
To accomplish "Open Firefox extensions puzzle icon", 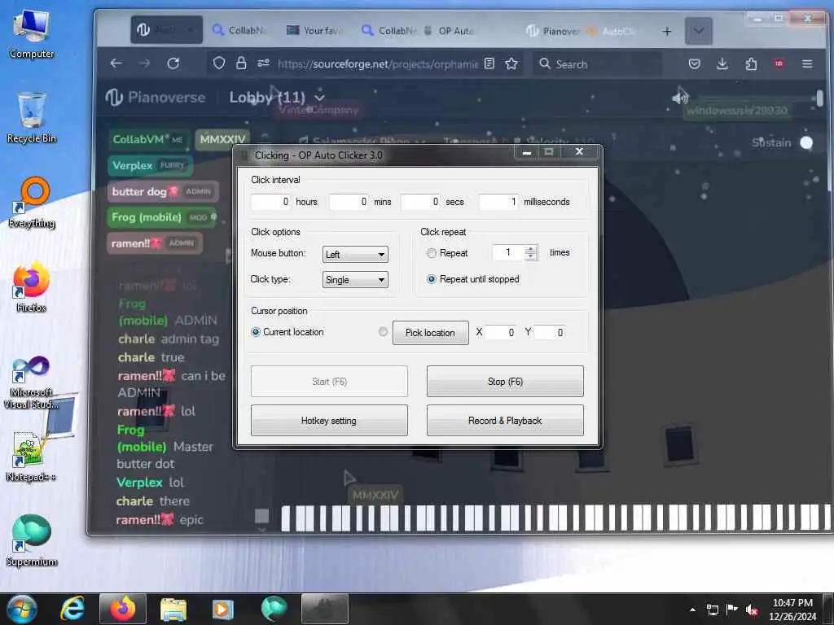I will point(751,63).
